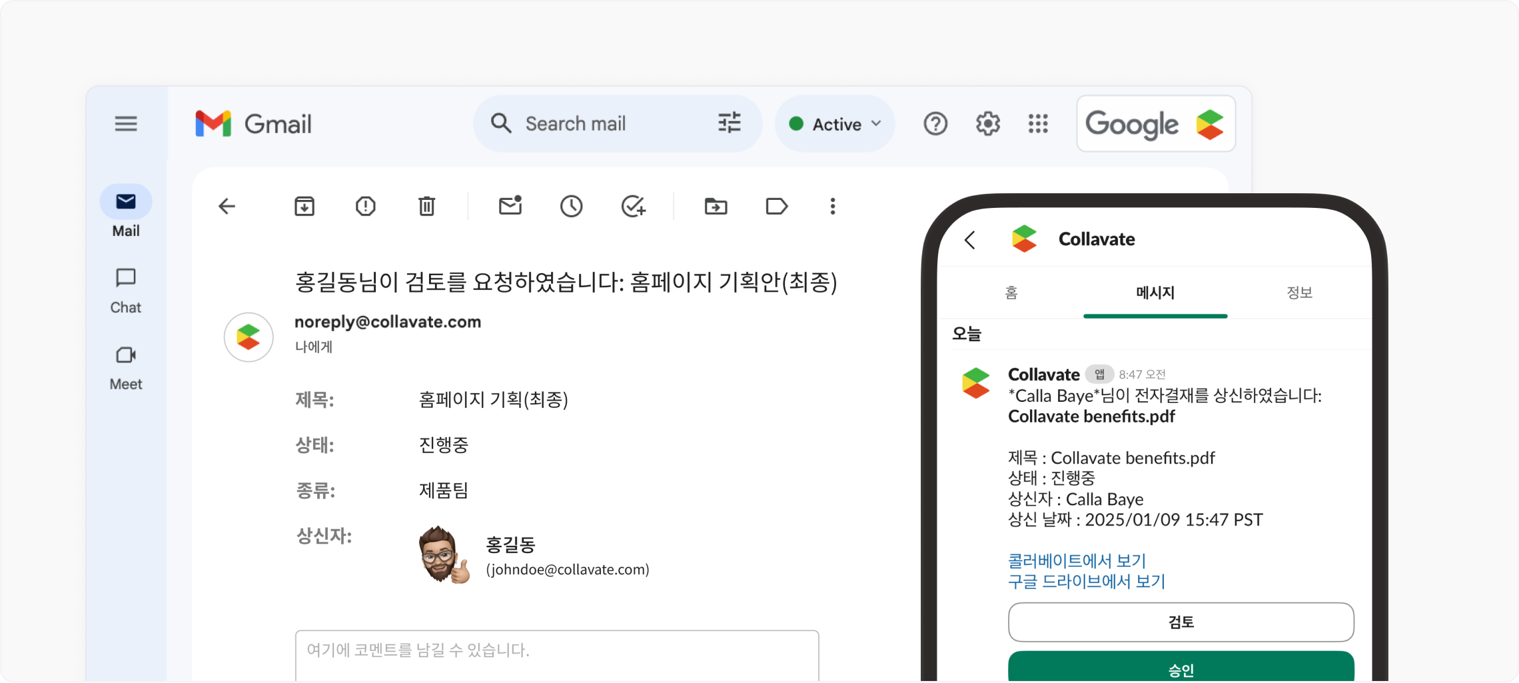Click the 홍길동 memoji avatar
Image resolution: width=1519 pixels, height=683 pixels.
point(444,554)
